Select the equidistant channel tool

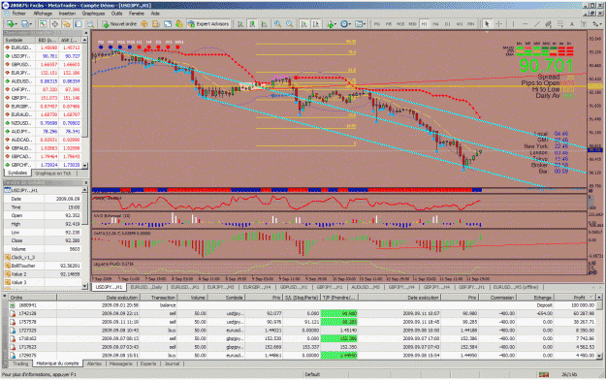(x=549, y=24)
